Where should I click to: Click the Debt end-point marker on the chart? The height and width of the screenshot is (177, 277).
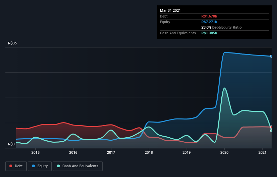point(271,127)
